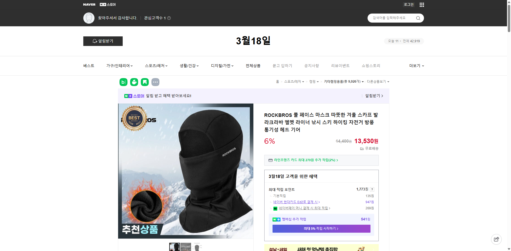Click the floating share icon at bottom right
Screen dimensions: 511x251
(x=497, y=239)
